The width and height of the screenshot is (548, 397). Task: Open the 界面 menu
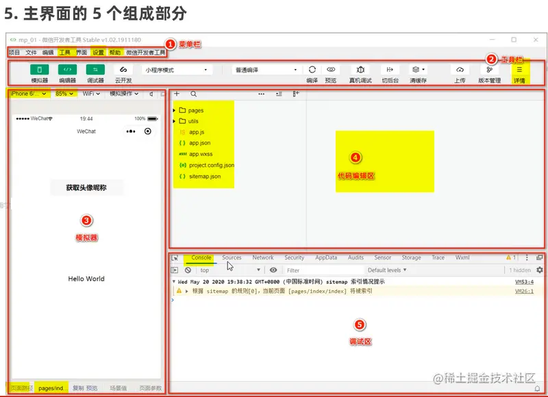click(x=82, y=53)
